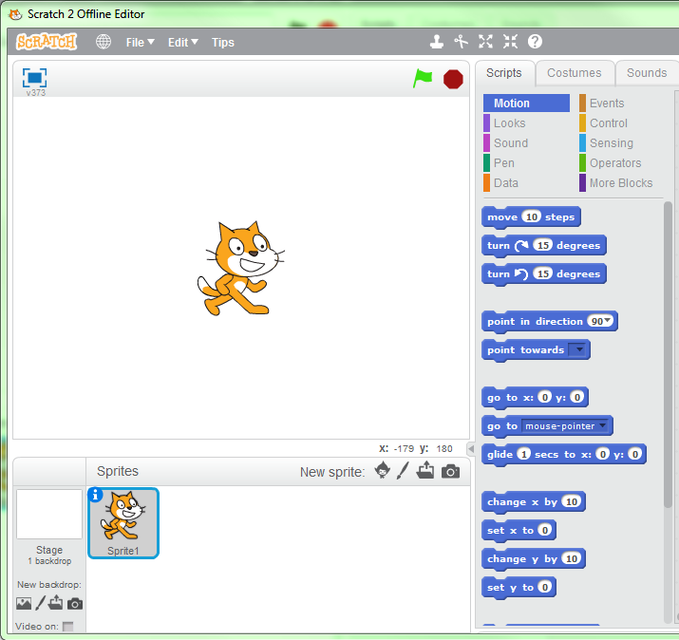Collapse the stage with the side arrow
679x640 pixels.
[x=471, y=448]
